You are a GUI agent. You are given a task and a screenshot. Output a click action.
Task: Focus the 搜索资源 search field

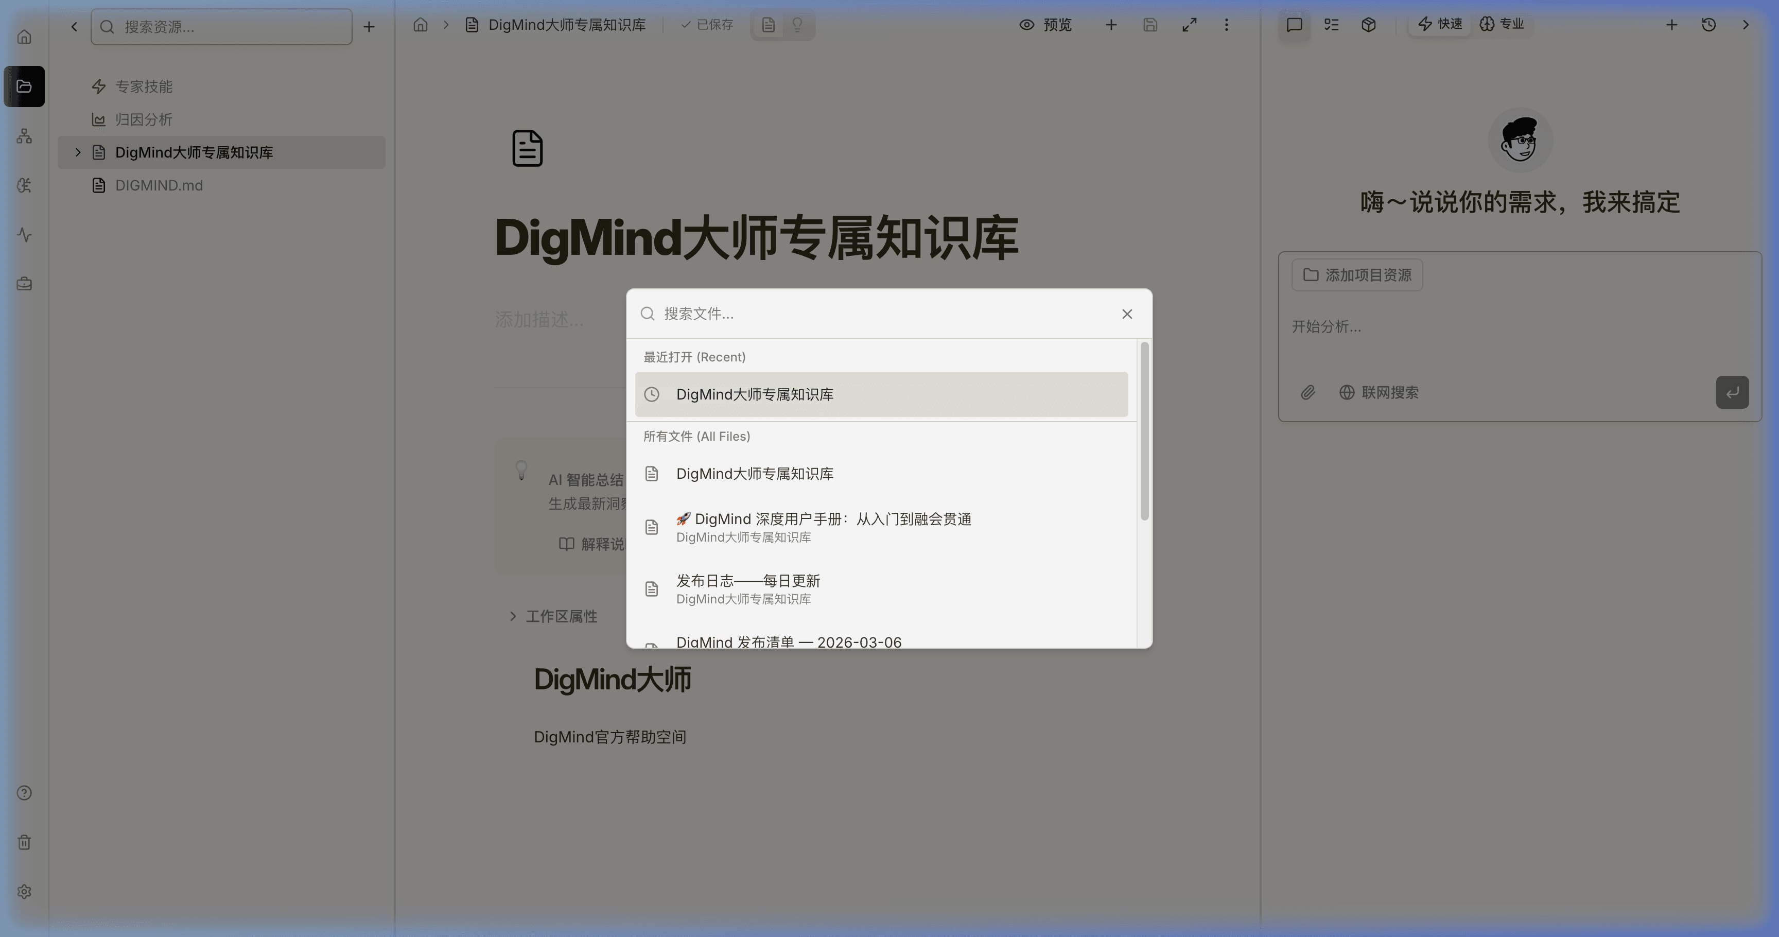coord(222,26)
